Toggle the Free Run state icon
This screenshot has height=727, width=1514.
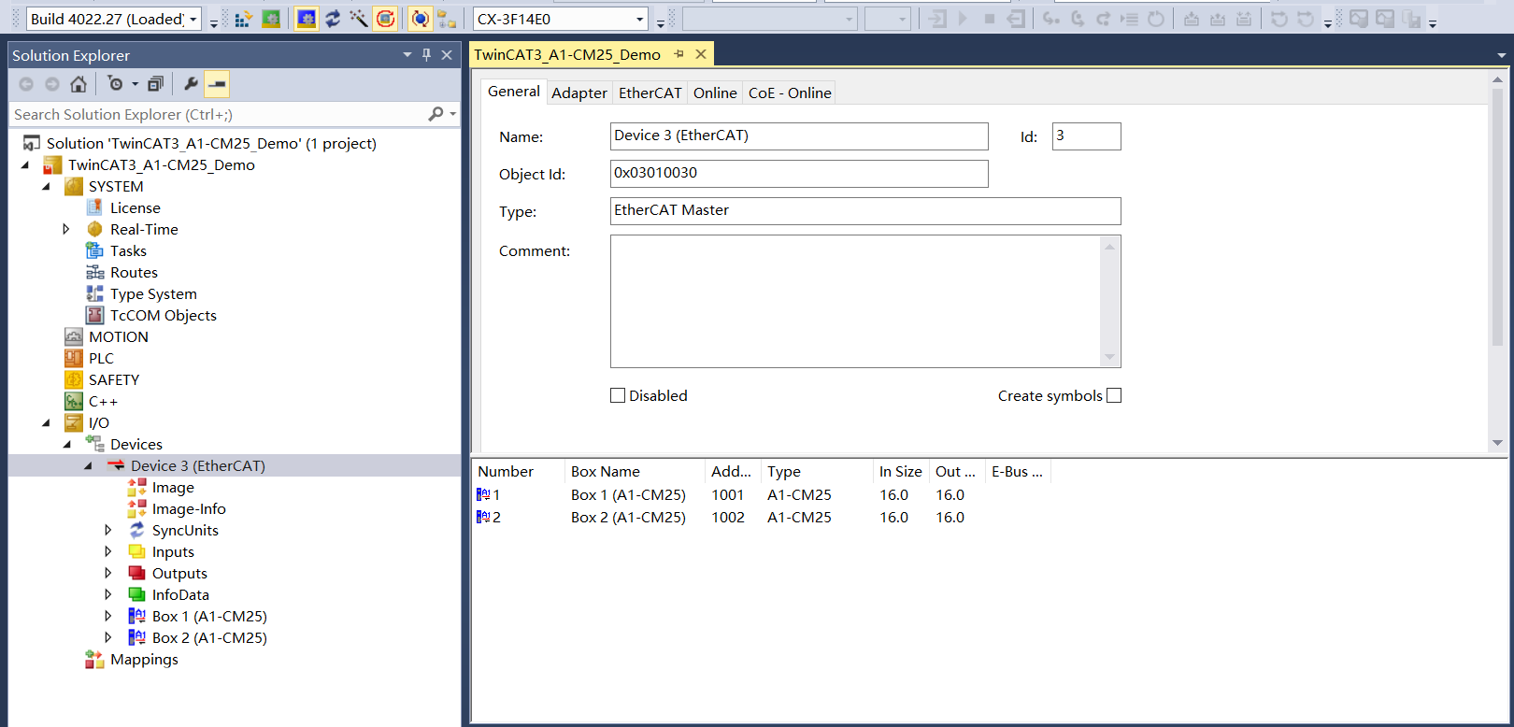385,19
